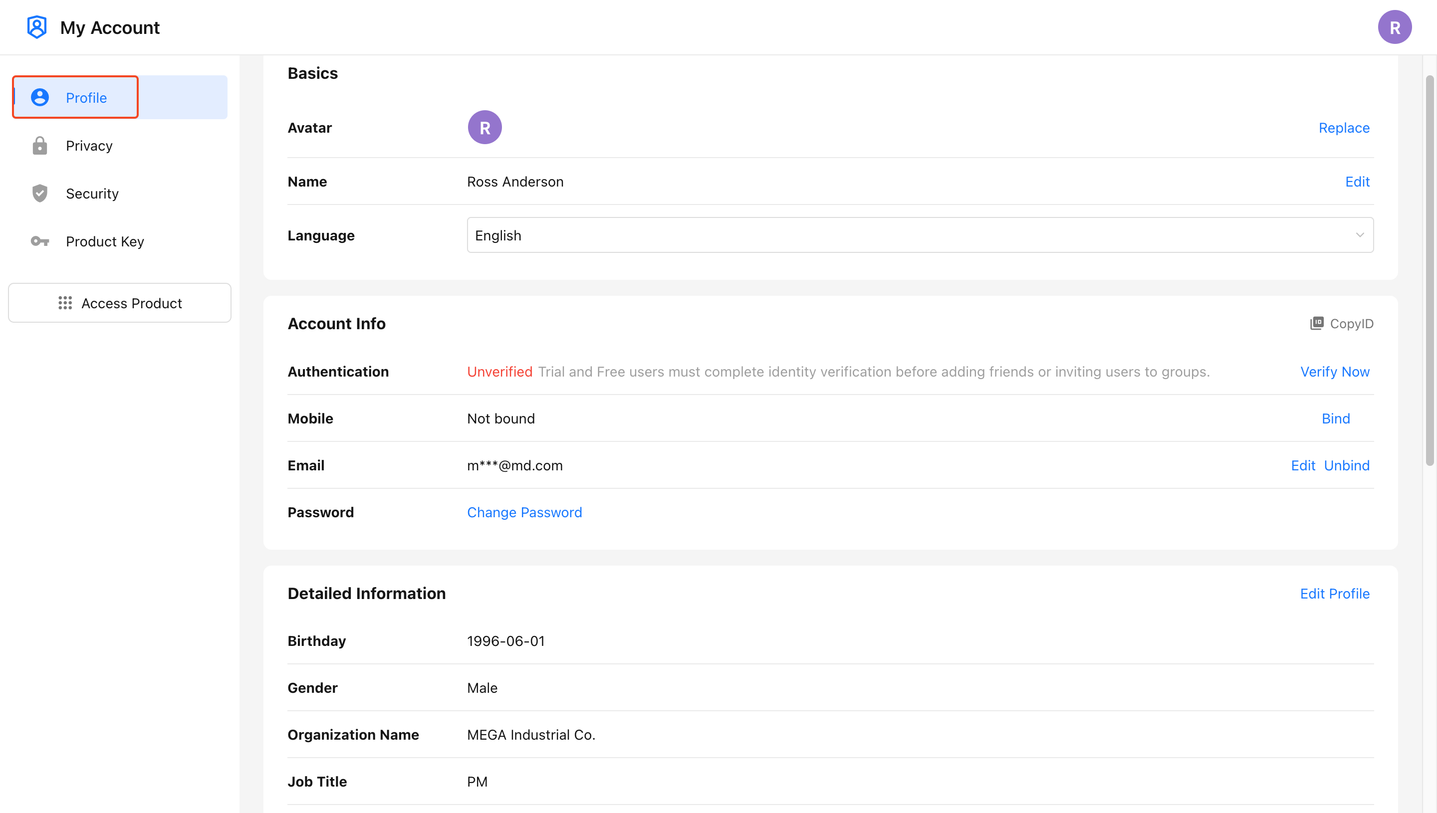Click Edit Profile in Detailed Information
1437x813 pixels.
click(1335, 594)
